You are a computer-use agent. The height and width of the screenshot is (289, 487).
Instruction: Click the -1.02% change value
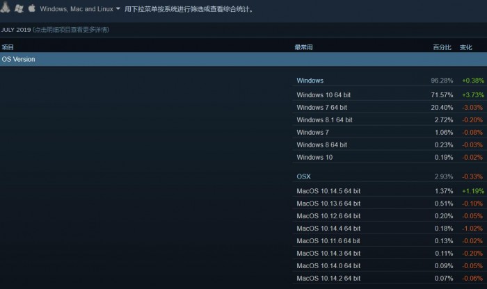472,229
